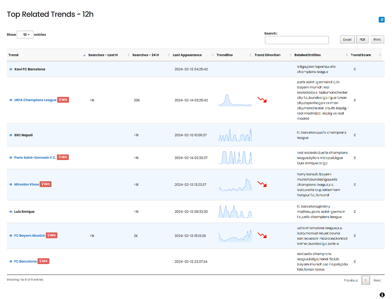Viewport: 392px width, 299px height.
Task: Open Miroslav Klose trend link
Action: pos(27,184)
